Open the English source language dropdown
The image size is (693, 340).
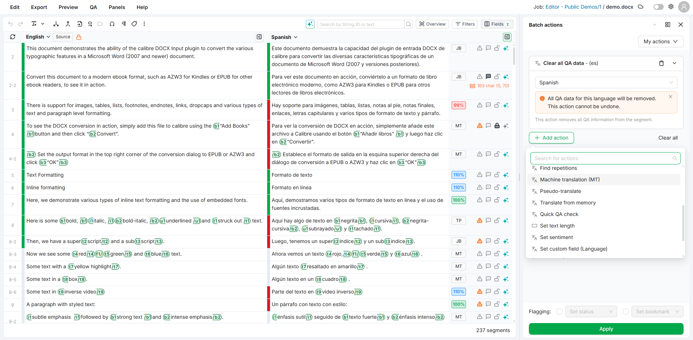(38, 37)
